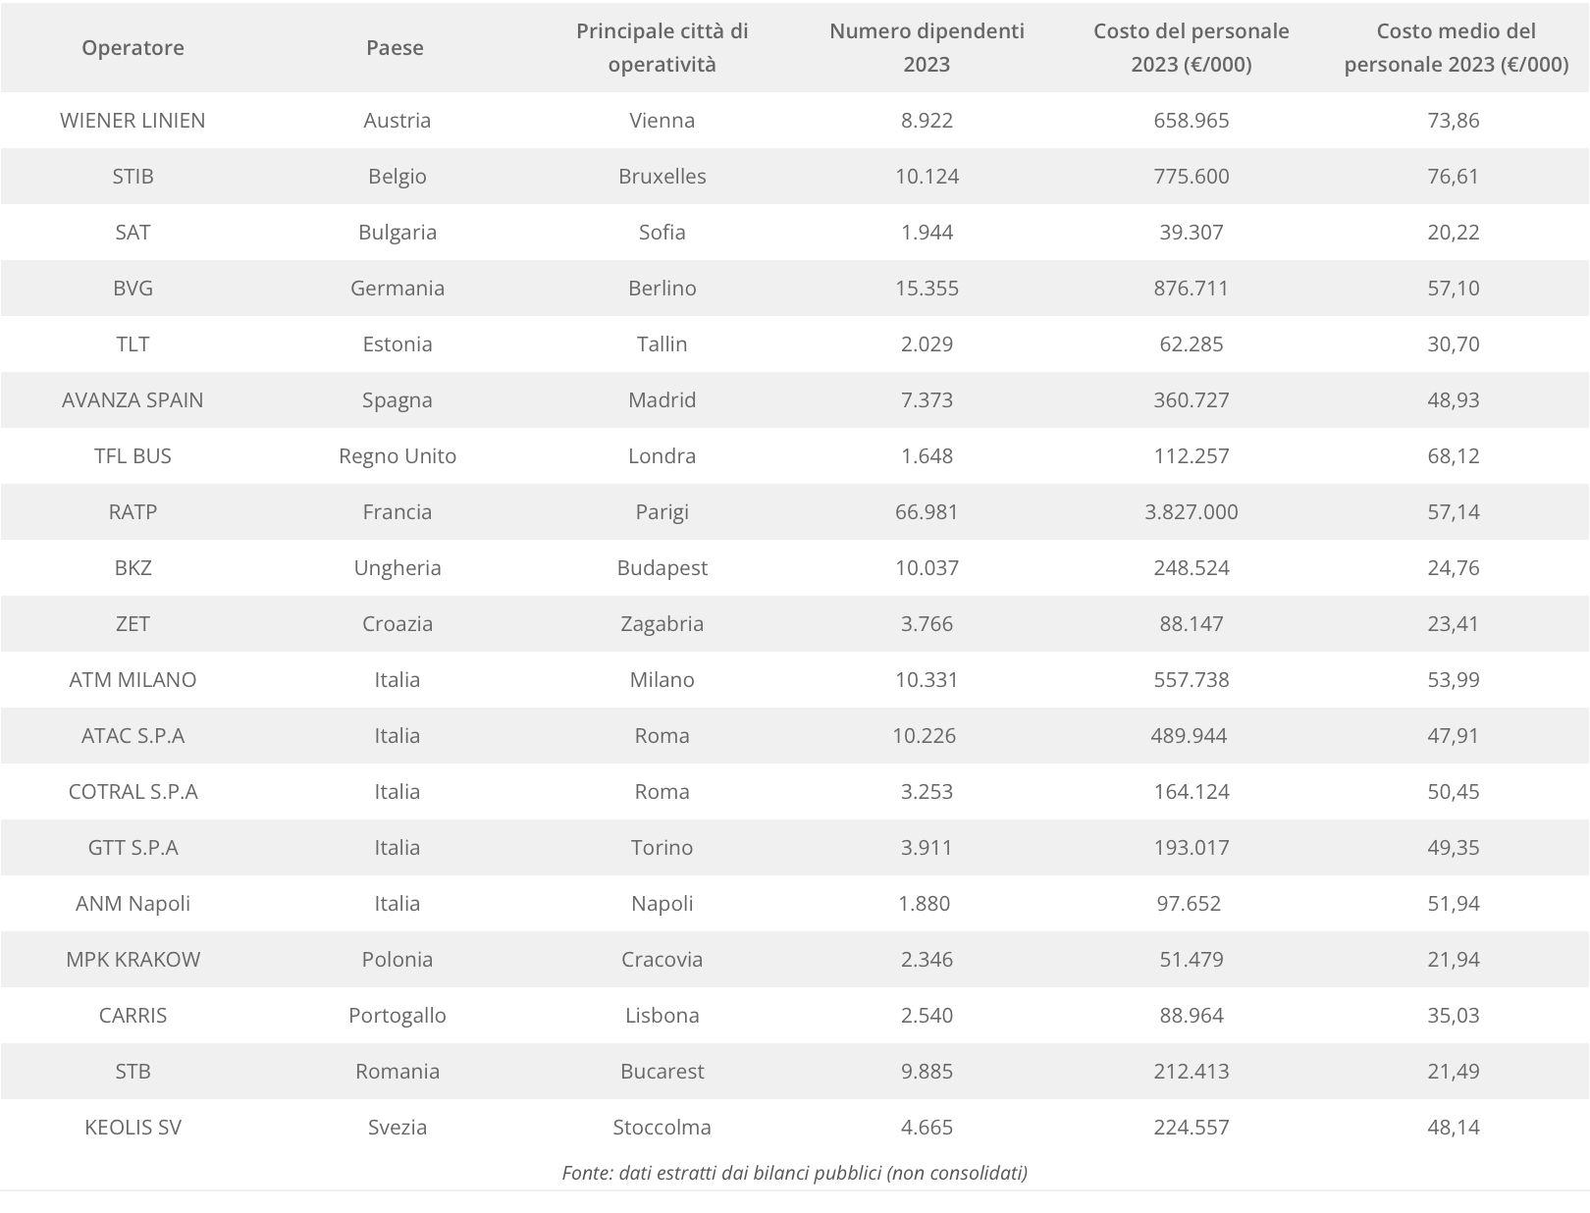The image size is (1590, 1213).
Task: Click the Paese column header
Action: click(395, 47)
